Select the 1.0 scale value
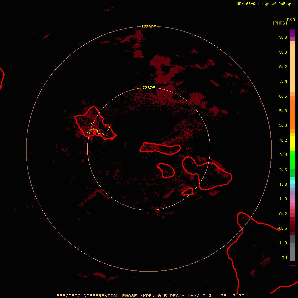 coord(283,199)
